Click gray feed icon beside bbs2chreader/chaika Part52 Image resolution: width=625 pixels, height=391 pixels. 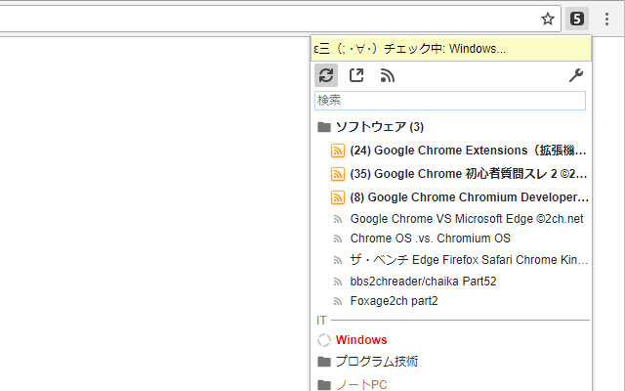click(338, 282)
